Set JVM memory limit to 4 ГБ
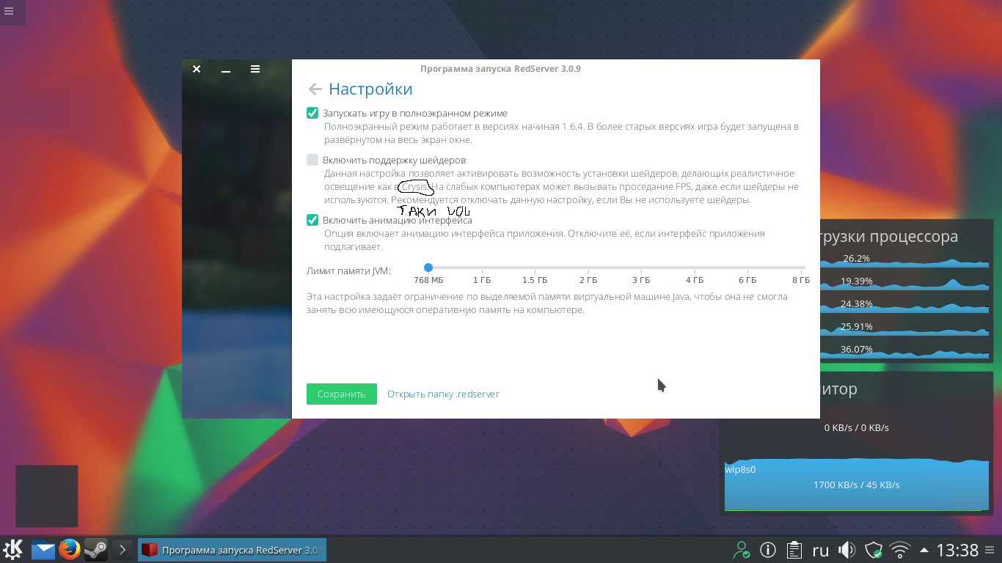The height and width of the screenshot is (563, 1002). [x=695, y=280]
